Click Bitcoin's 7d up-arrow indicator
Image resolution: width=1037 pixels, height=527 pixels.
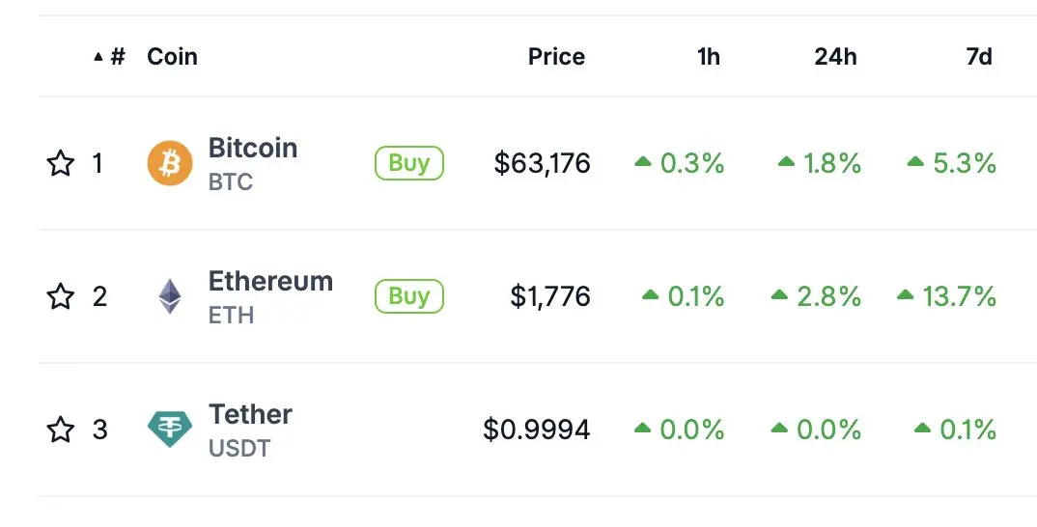coord(915,161)
